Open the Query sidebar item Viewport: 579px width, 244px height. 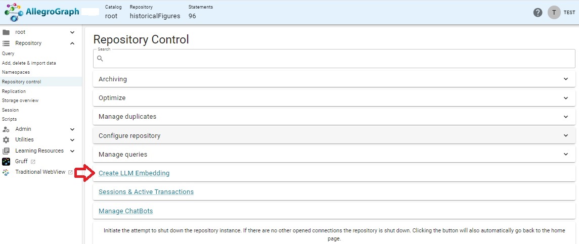tap(9, 54)
